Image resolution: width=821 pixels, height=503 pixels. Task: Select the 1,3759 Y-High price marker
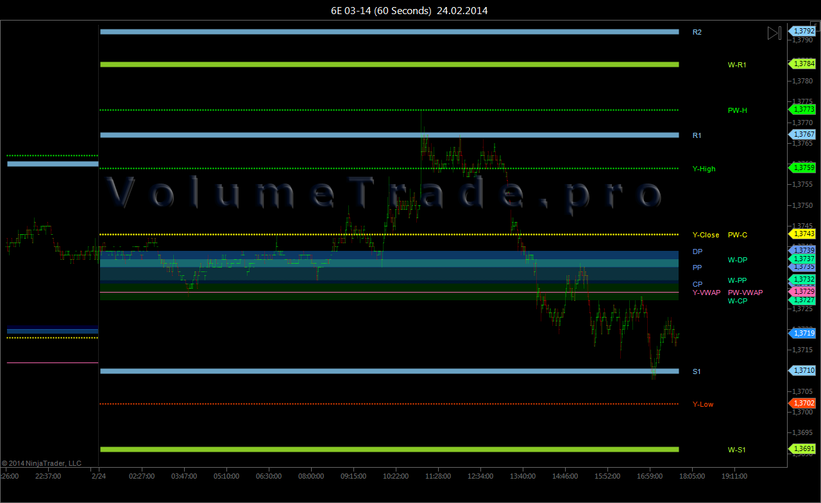tap(802, 167)
